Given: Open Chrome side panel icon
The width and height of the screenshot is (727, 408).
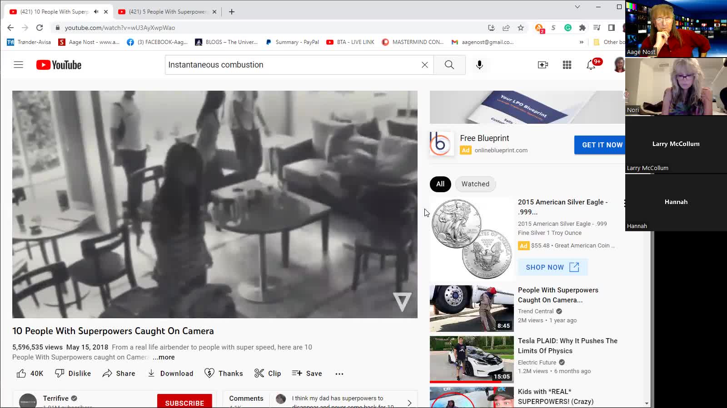Looking at the screenshot, I should pos(612,28).
